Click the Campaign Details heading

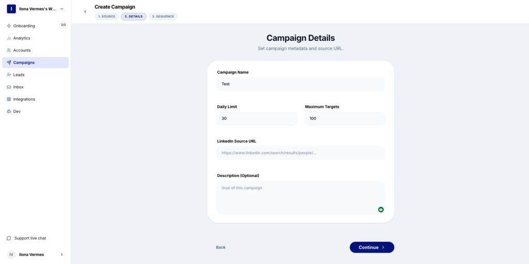[301, 38]
